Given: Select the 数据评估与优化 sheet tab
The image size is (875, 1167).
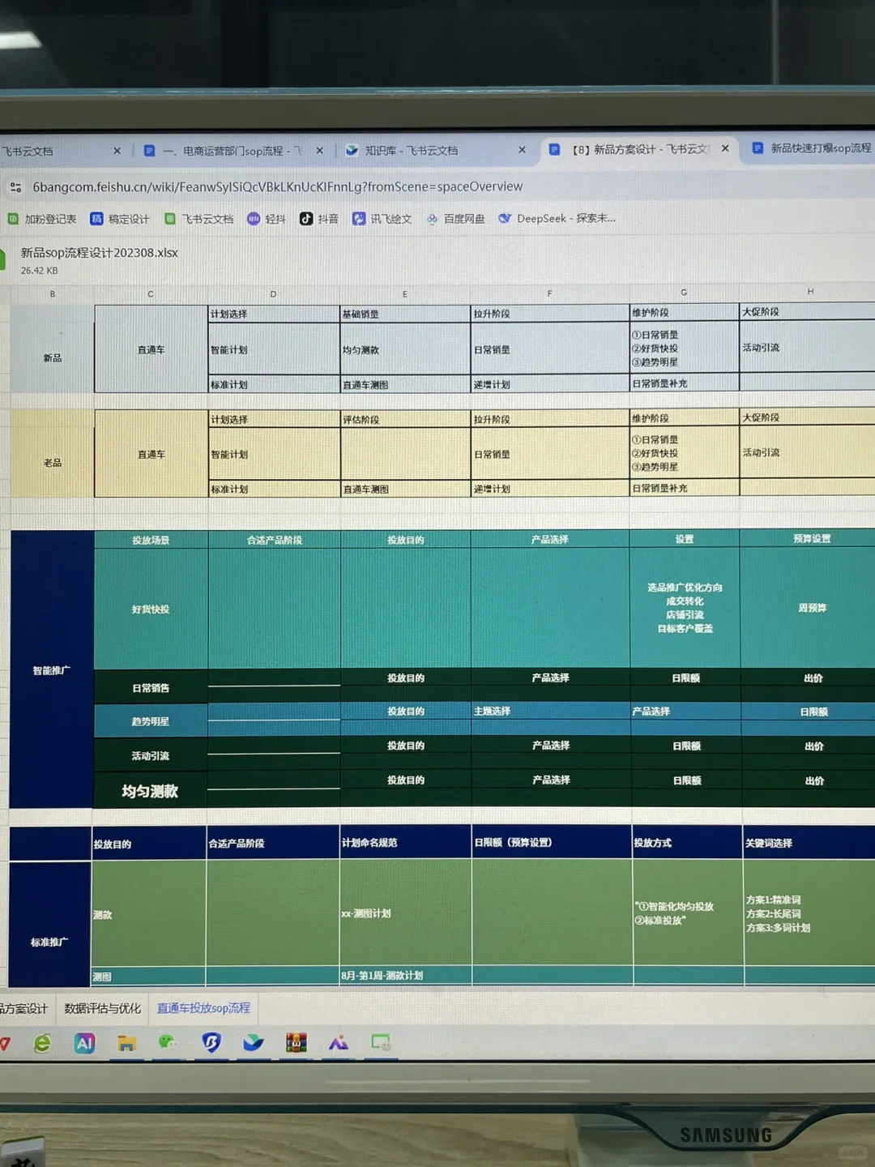Looking at the screenshot, I should coord(103,1009).
